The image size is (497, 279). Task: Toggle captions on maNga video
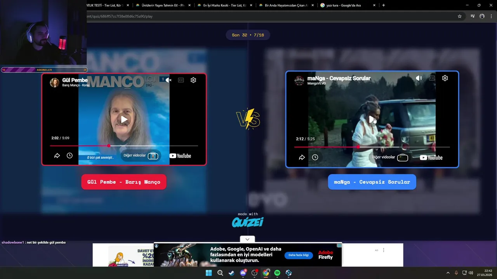(432, 78)
